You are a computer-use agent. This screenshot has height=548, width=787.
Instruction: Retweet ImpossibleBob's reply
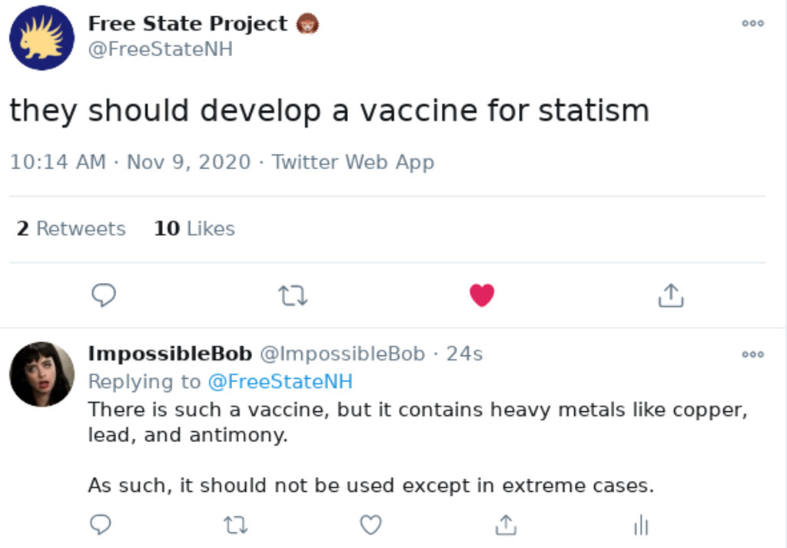point(236,525)
